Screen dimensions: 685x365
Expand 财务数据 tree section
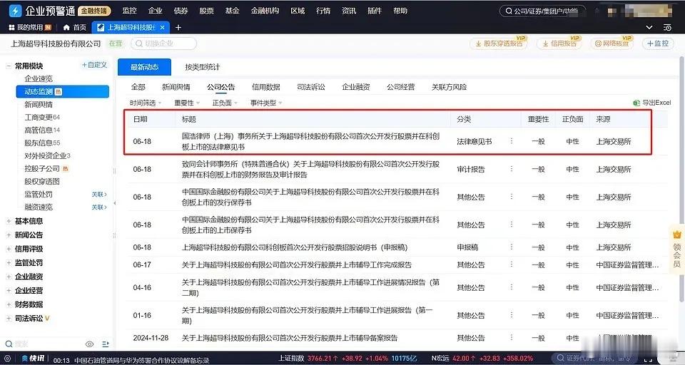9,304
